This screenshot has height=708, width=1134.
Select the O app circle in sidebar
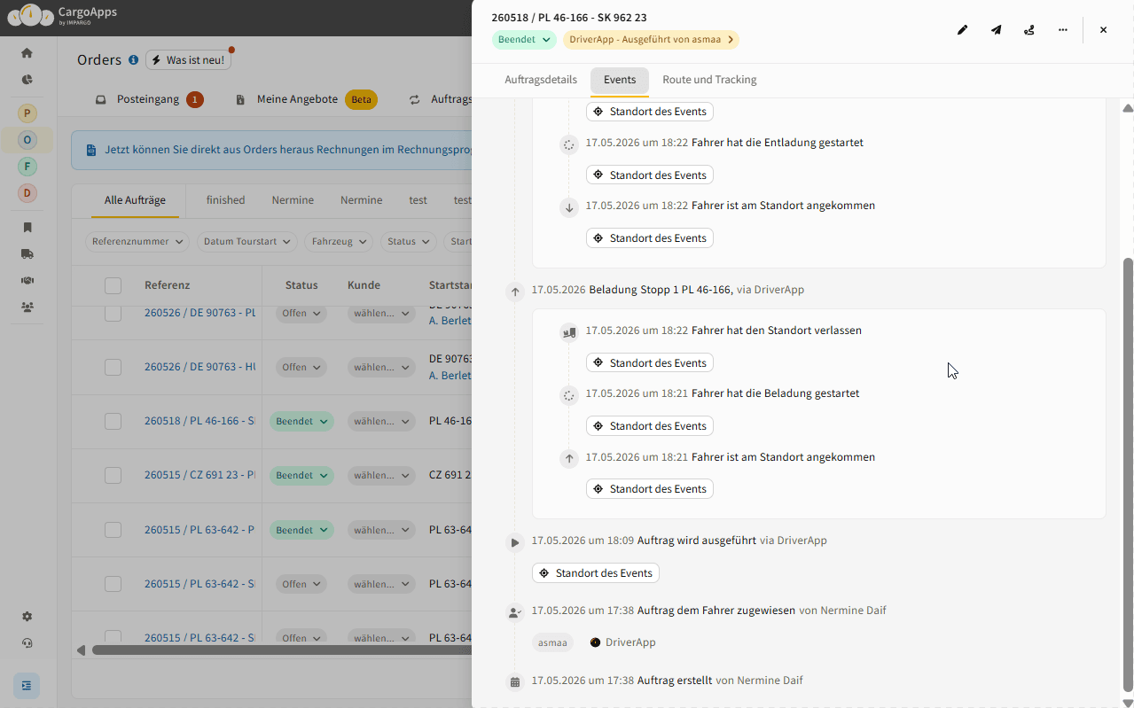pos(27,140)
